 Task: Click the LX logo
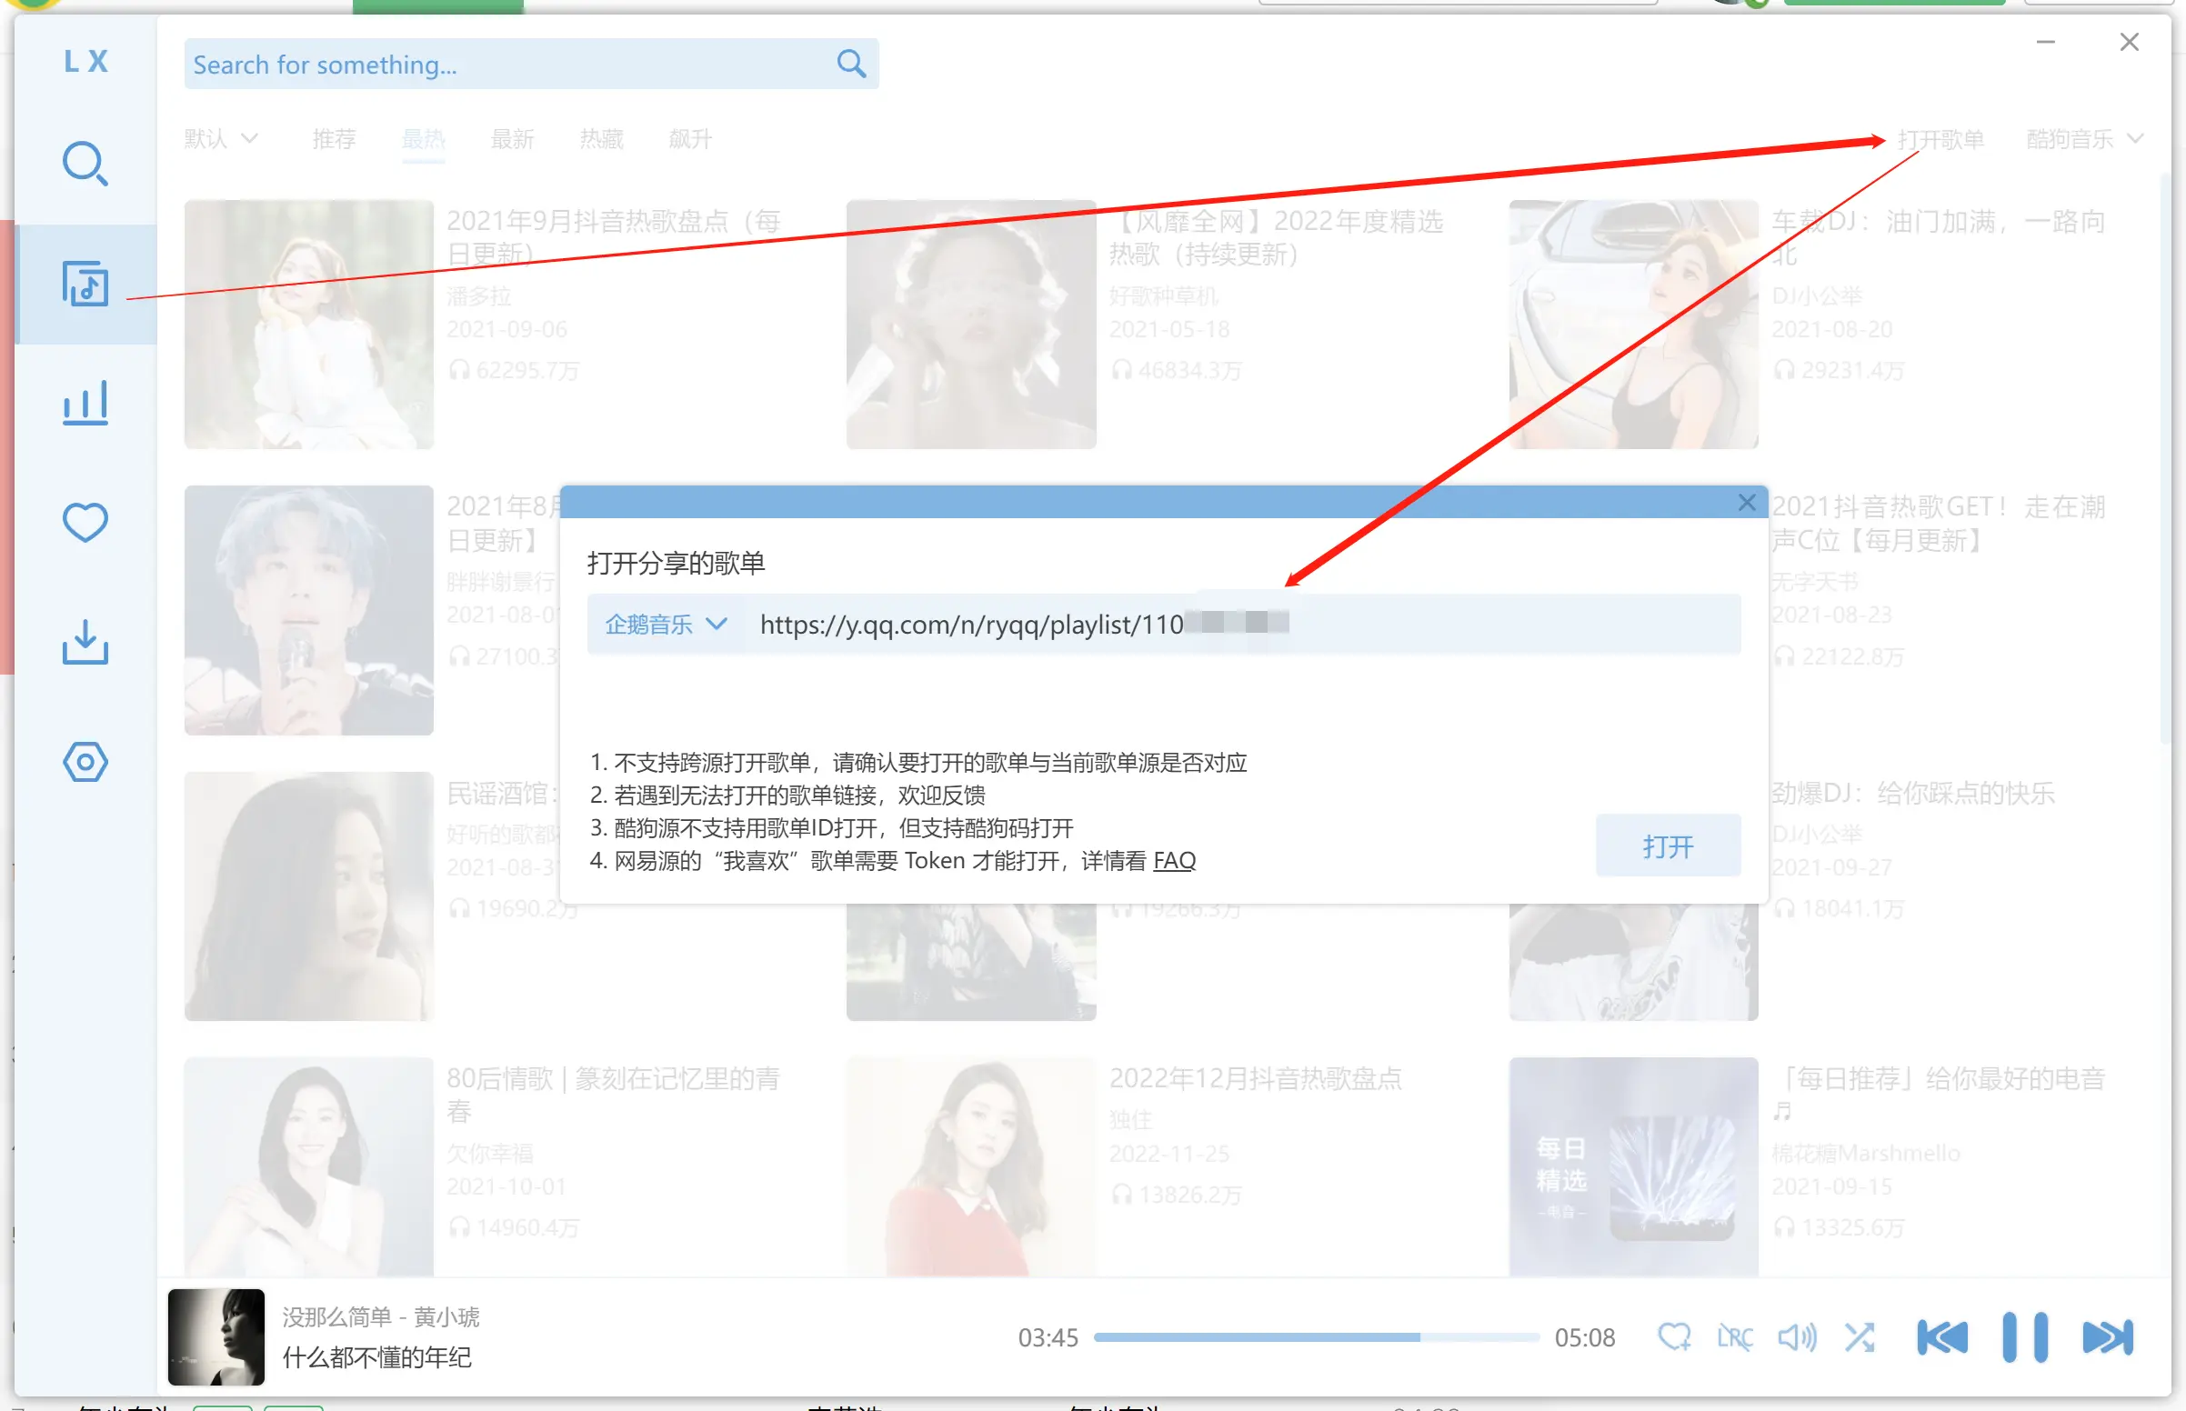[x=85, y=62]
